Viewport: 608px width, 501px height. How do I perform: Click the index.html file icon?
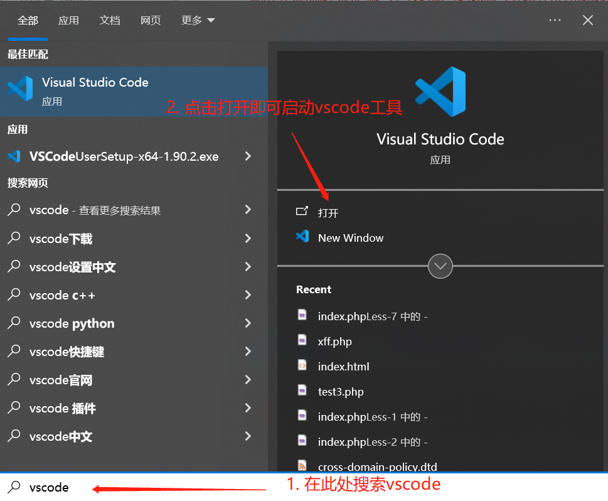click(302, 365)
